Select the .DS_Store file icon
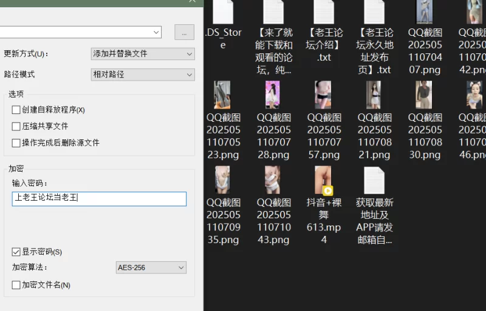486x311 pixels. 223,12
